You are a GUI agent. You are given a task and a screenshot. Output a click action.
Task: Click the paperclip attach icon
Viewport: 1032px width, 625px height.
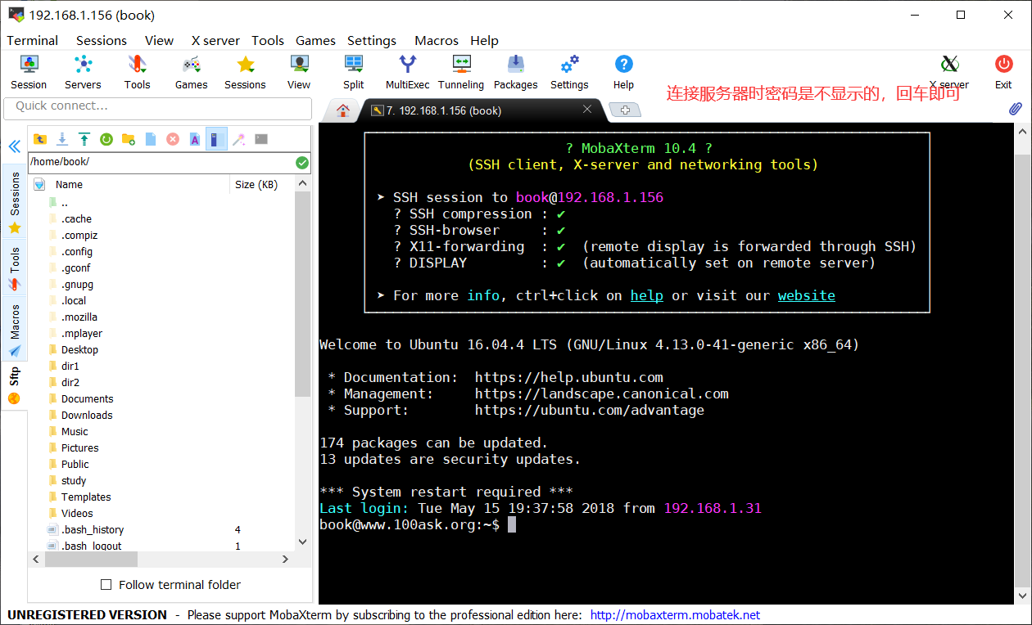1015,109
